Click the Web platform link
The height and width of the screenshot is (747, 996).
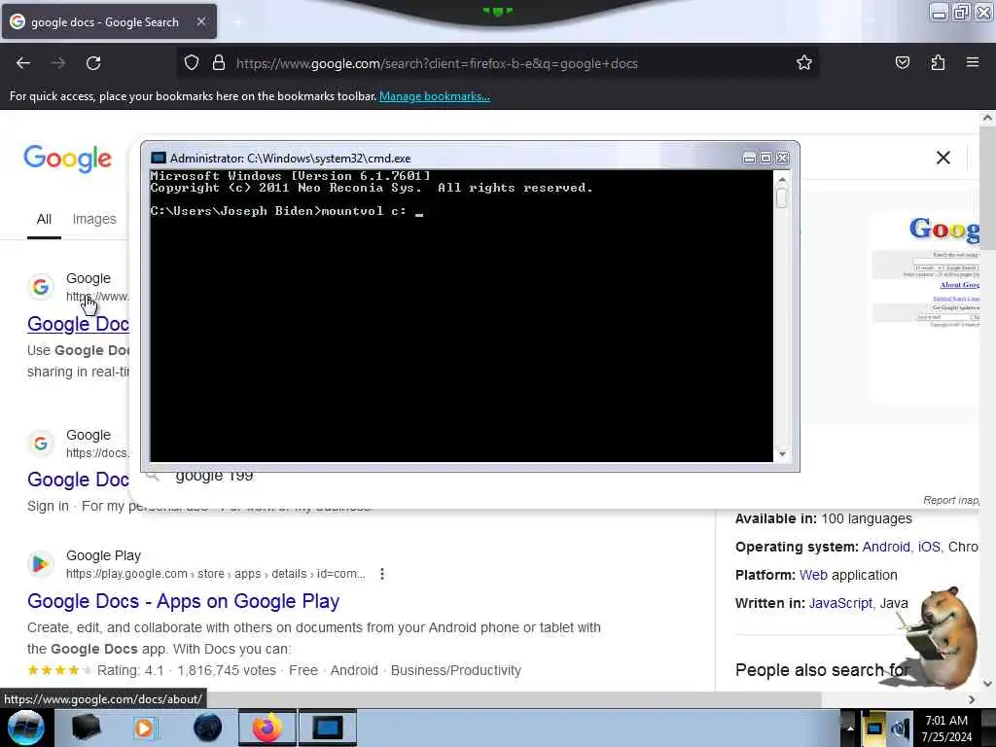point(813,575)
